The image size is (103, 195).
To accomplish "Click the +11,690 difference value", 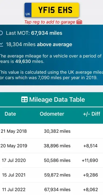I will 90,160.
